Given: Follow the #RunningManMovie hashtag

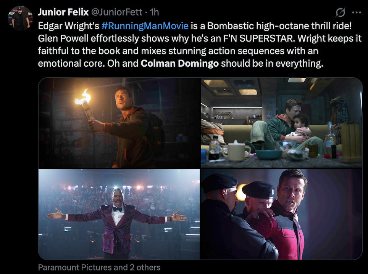Looking at the screenshot, I should pos(145,26).
